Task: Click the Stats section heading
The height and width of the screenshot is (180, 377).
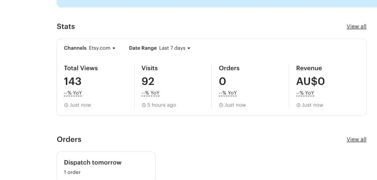Action: click(x=66, y=26)
